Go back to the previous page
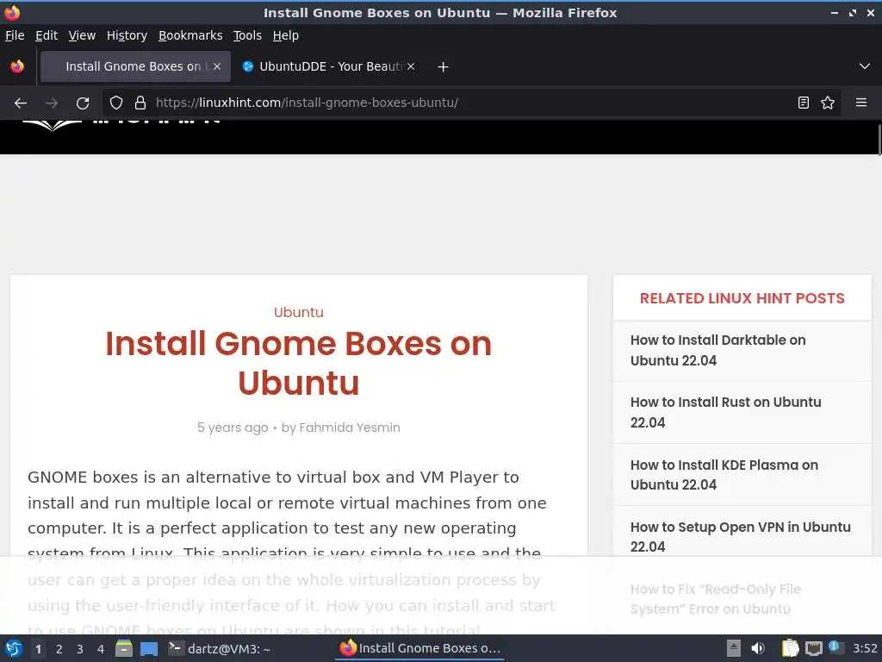This screenshot has width=882, height=662. (21, 103)
